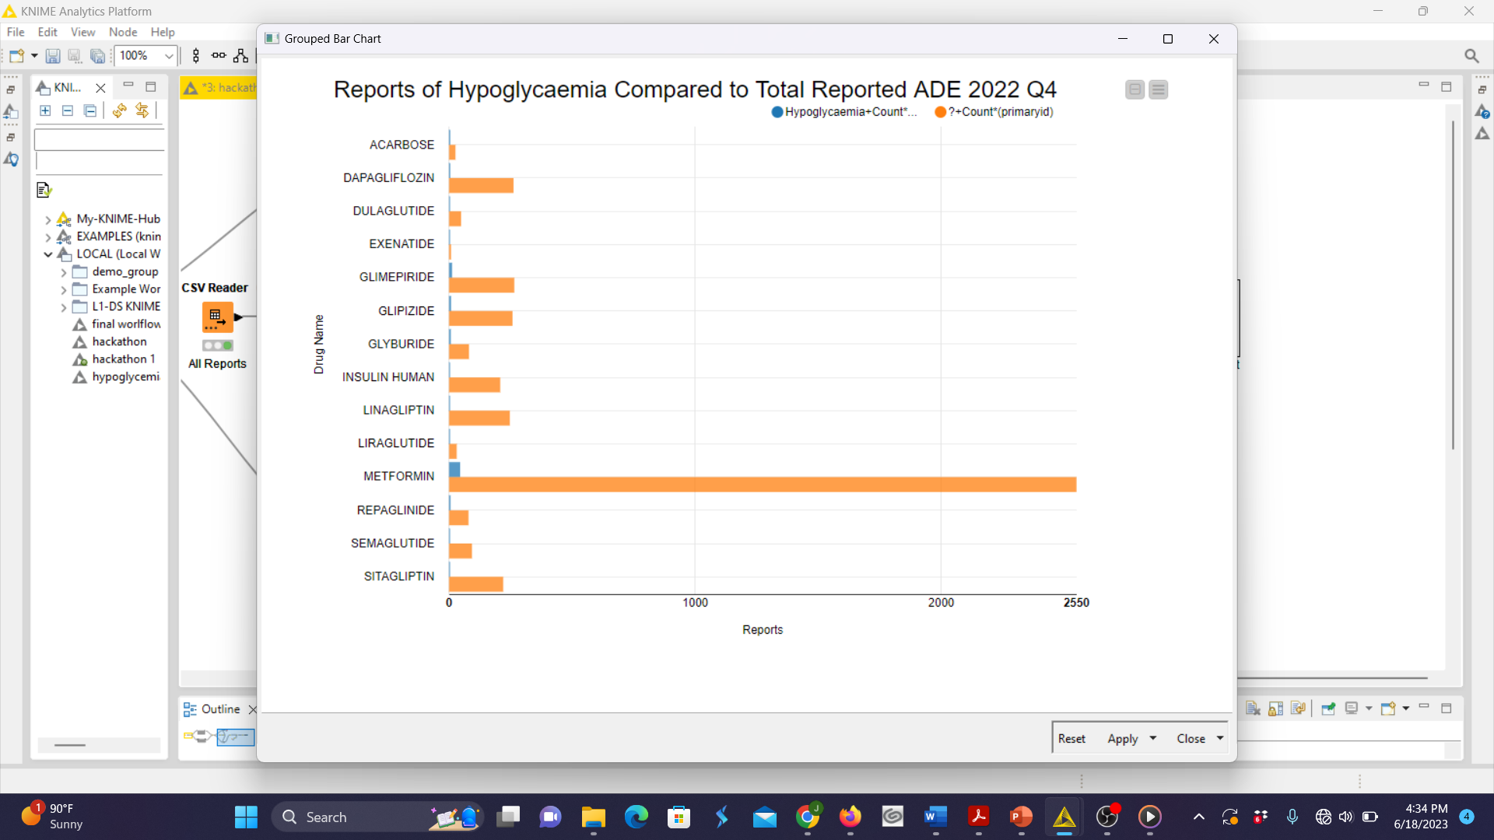Screen dimensions: 1494x840
Task: Click the explorer refresh icon
Action: point(119,110)
